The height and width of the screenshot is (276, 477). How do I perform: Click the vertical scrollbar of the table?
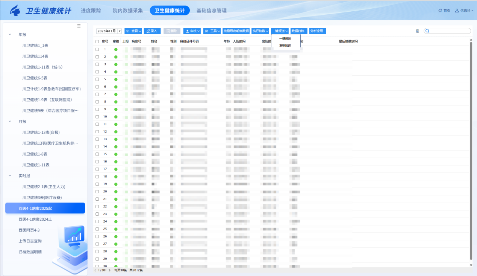tap(471, 151)
